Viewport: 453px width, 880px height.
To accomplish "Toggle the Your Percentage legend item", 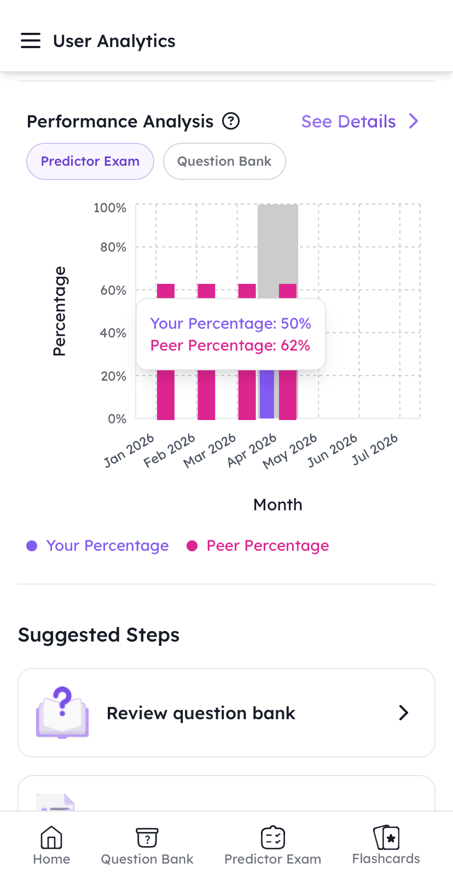I will point(107,546).
